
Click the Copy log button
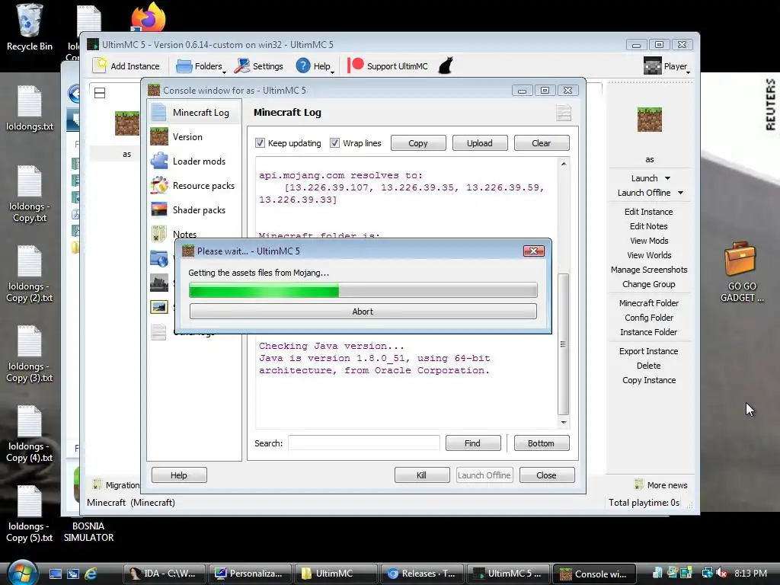(x=418, y=143)
